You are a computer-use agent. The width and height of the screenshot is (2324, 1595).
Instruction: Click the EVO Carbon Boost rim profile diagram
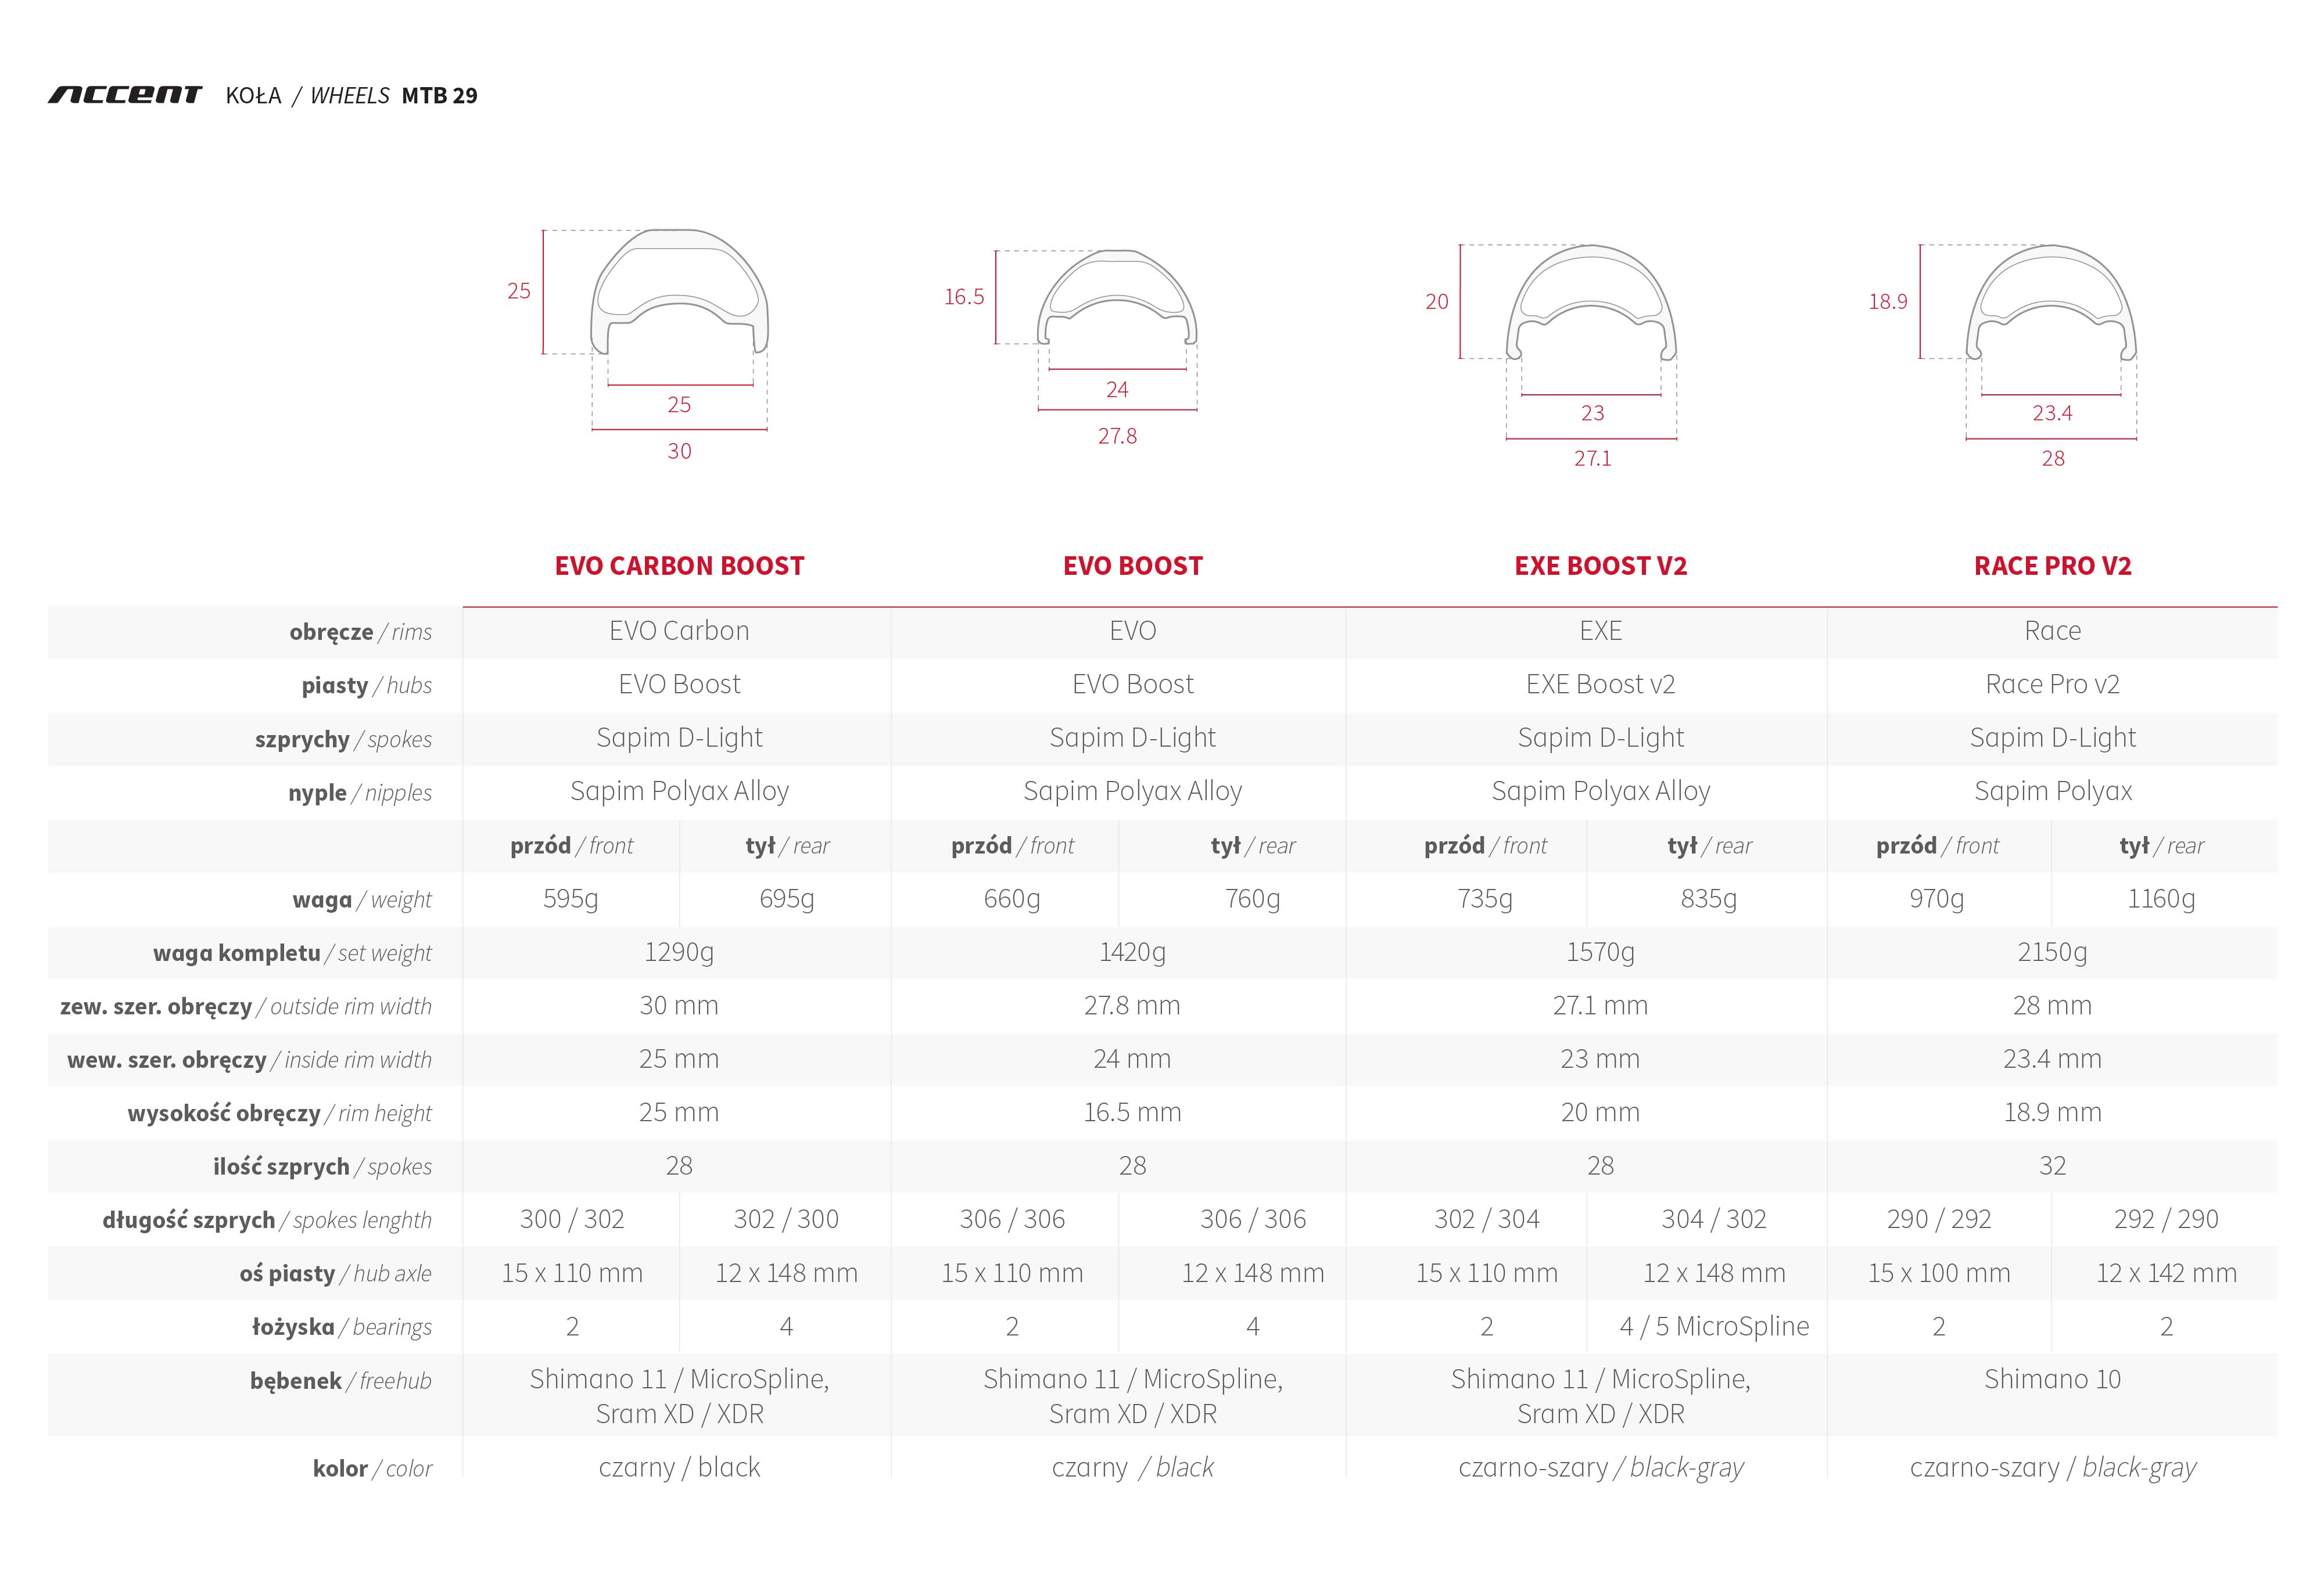click(680, 292)
